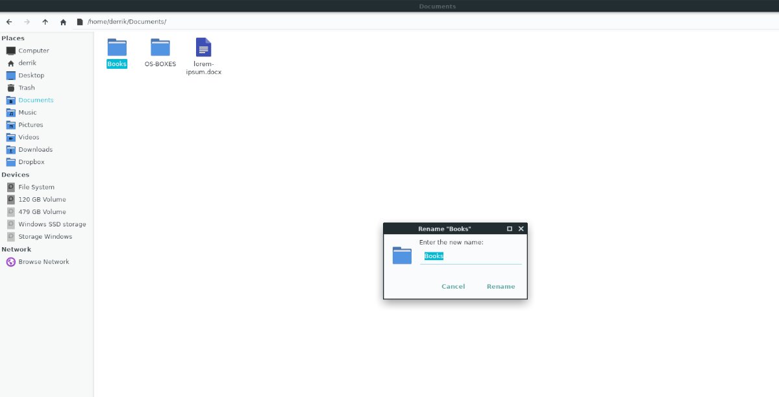The height and width of the screenshot is (397, 779).
Task: Open Pictures folder icon in sidebar
Action: point(10,125)
